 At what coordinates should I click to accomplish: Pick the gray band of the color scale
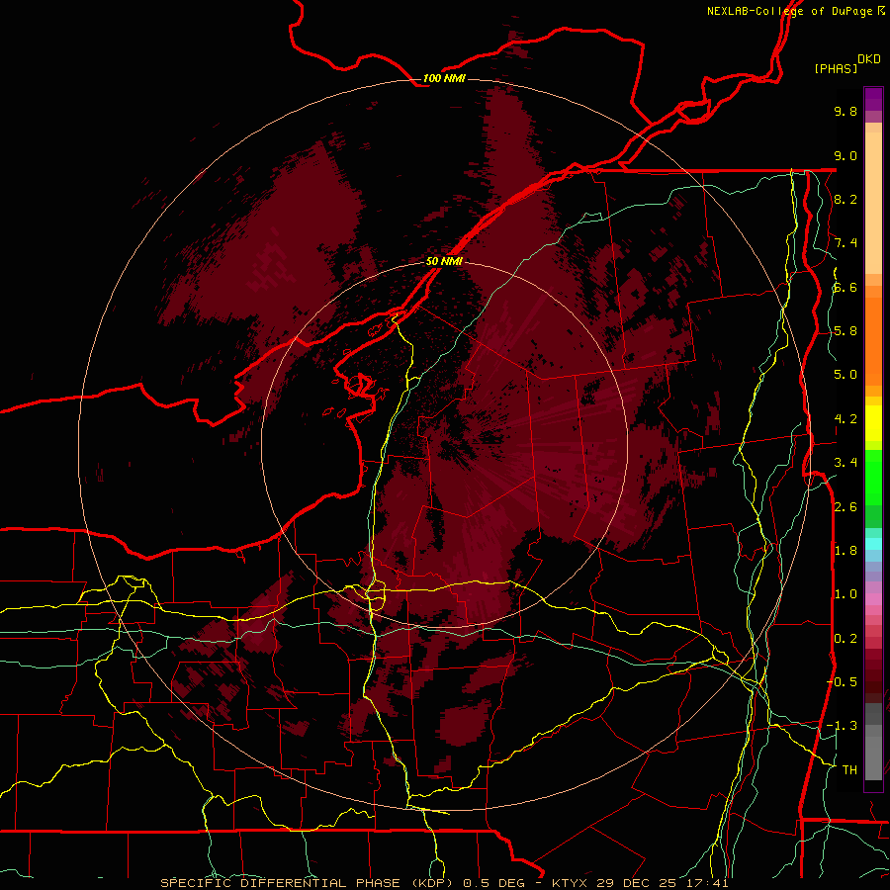click(873, 742)
